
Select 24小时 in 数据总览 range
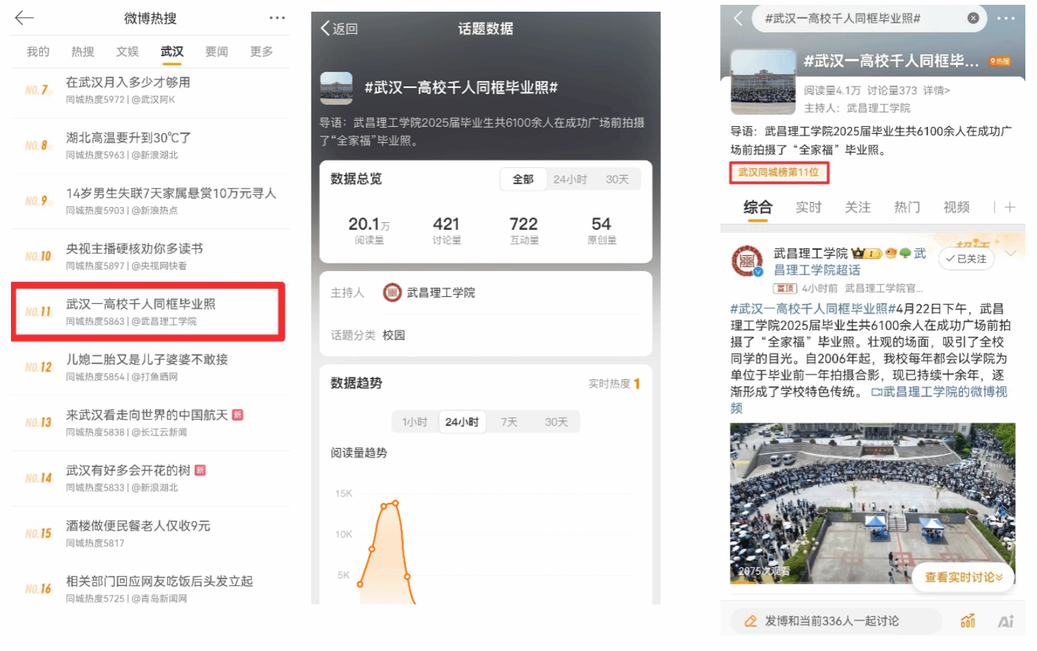pyautogui.click(x=570, y=179)
